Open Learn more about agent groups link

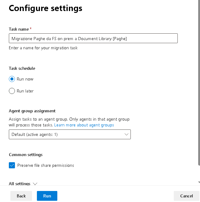[x=84, y=125]
